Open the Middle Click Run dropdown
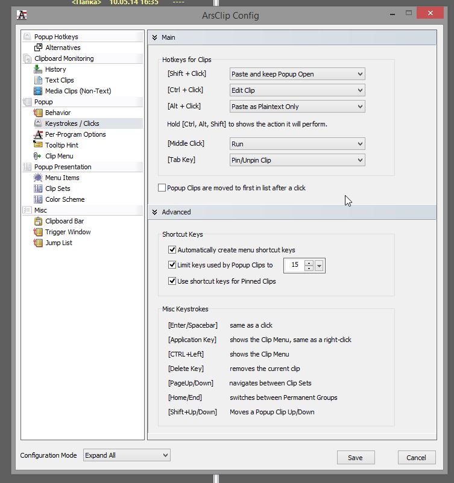Image resolution: width=454 pixels, height=483 pixels. 297,144
